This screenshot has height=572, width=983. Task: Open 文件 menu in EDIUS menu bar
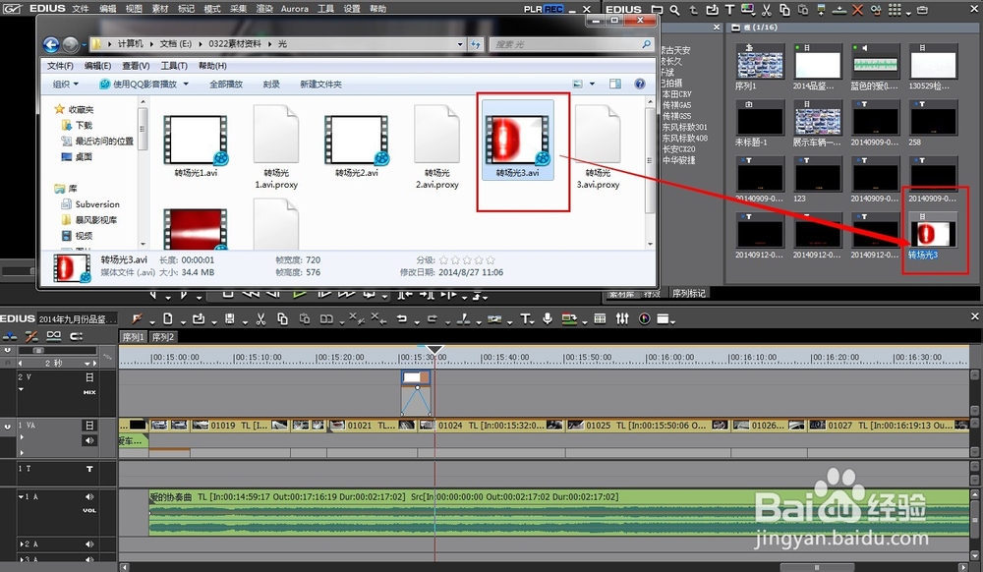pos(81,9)
